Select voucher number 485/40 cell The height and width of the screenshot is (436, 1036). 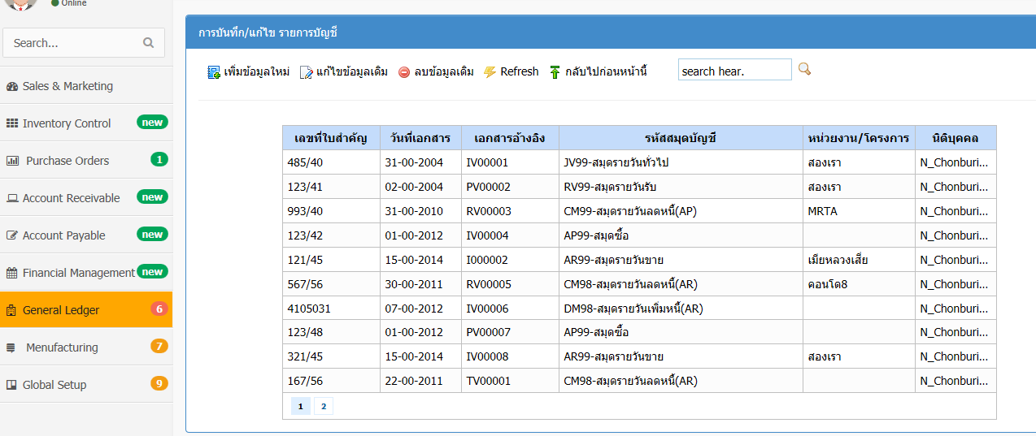pyautogui.click(x=331, y=162)
